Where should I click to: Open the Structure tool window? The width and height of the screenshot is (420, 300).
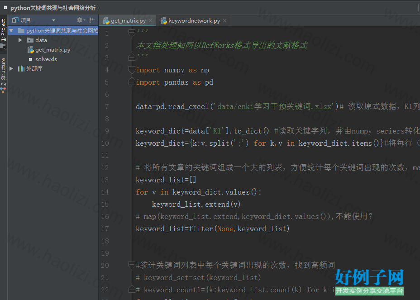(3, 72)
